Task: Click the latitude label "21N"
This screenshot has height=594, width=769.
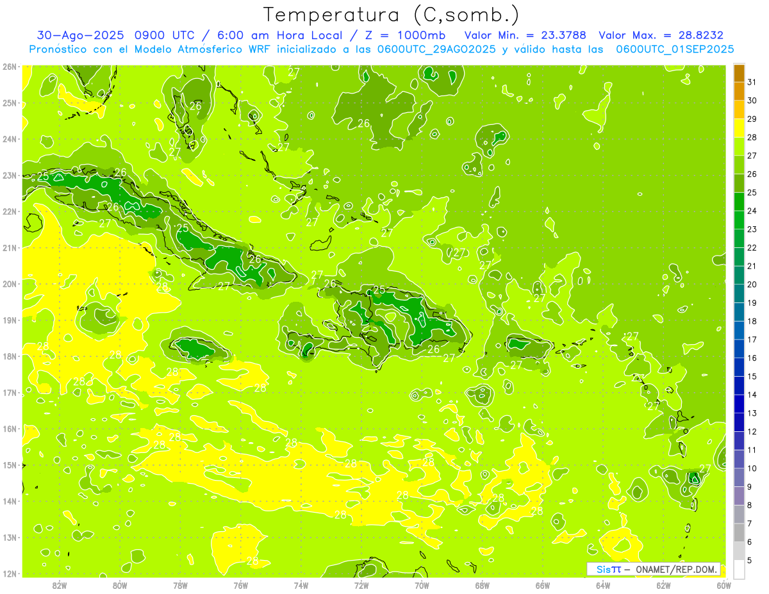Action: pyautogui.click(x=9, y=248)
